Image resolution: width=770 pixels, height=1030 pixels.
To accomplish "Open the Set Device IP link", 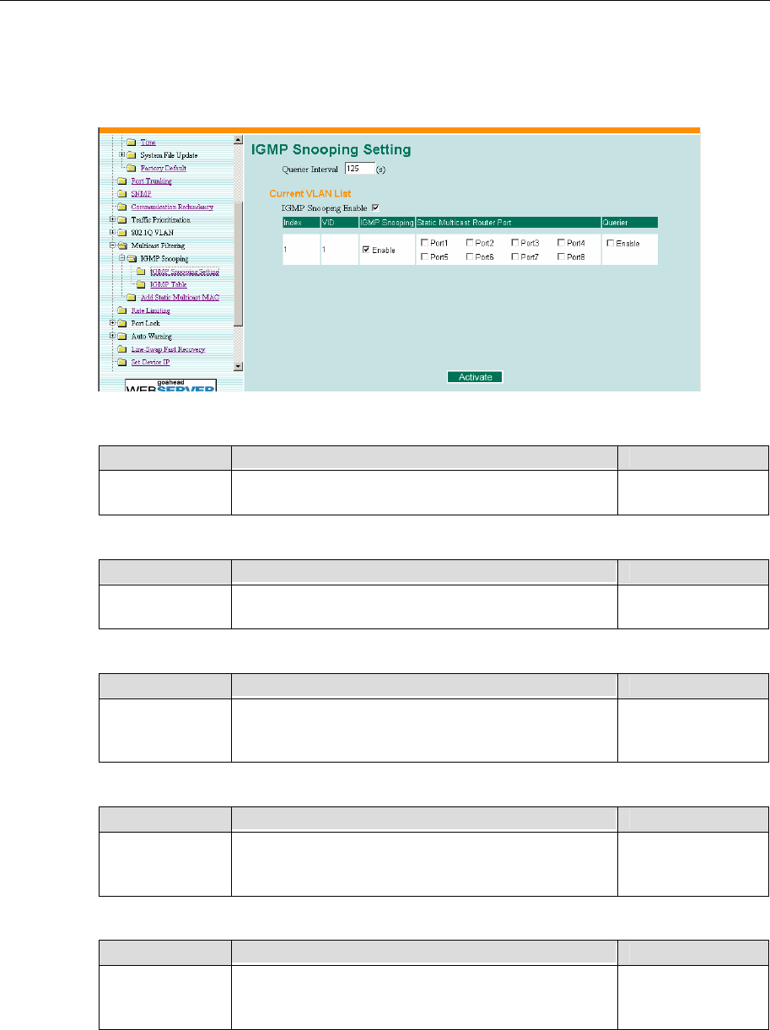I will click(151, 362).
